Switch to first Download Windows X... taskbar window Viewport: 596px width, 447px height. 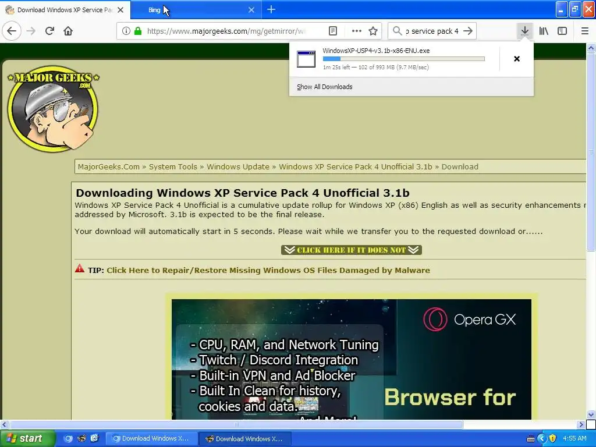(x=151, y=438)
